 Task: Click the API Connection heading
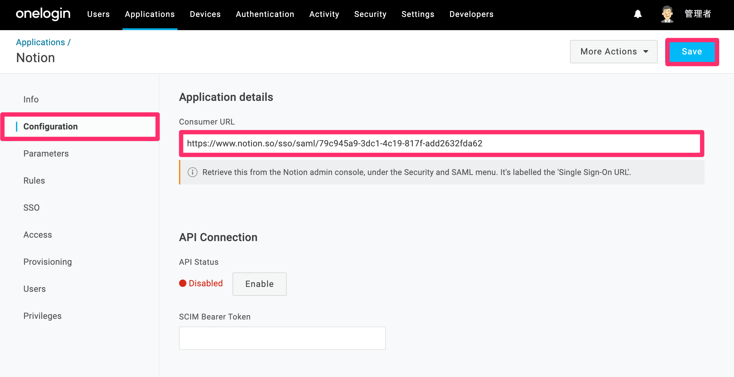click(x=218, y=237)
